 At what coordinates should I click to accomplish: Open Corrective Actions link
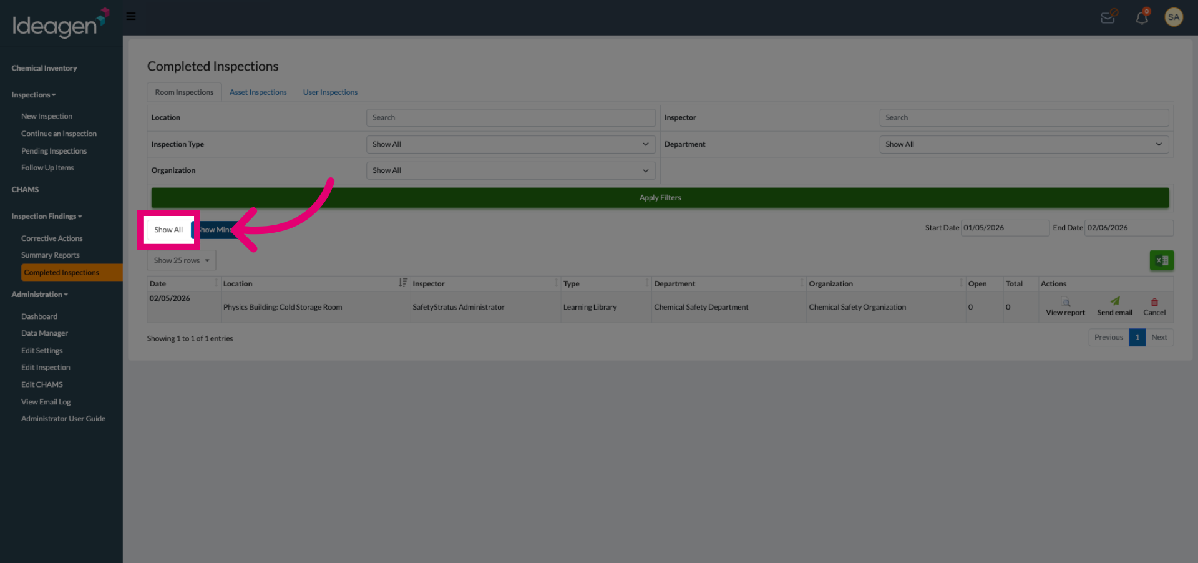[x=52, y=238]
